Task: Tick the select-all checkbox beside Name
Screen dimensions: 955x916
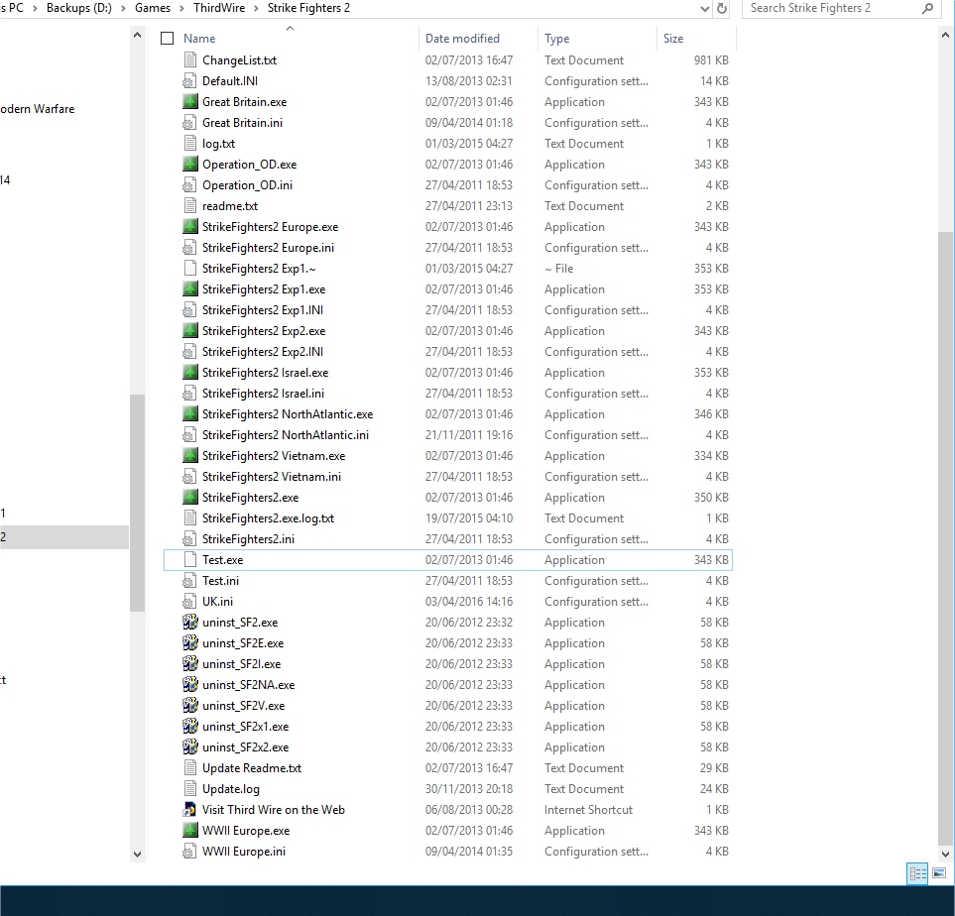Action: click(167, 39)
